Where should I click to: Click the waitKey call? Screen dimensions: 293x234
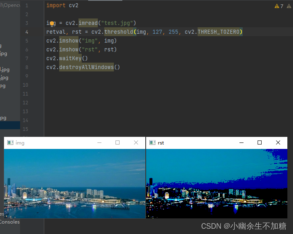[x=70, y=58]
